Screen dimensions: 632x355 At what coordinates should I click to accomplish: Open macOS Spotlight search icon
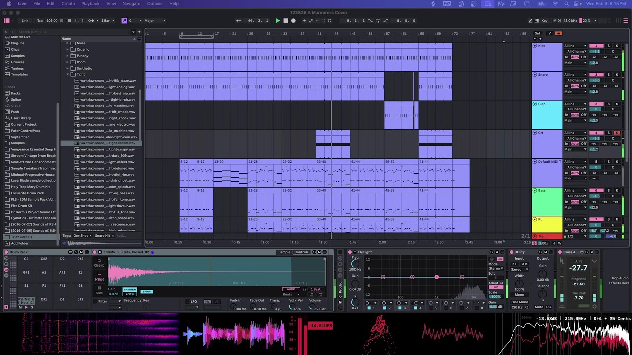point(566,4)
